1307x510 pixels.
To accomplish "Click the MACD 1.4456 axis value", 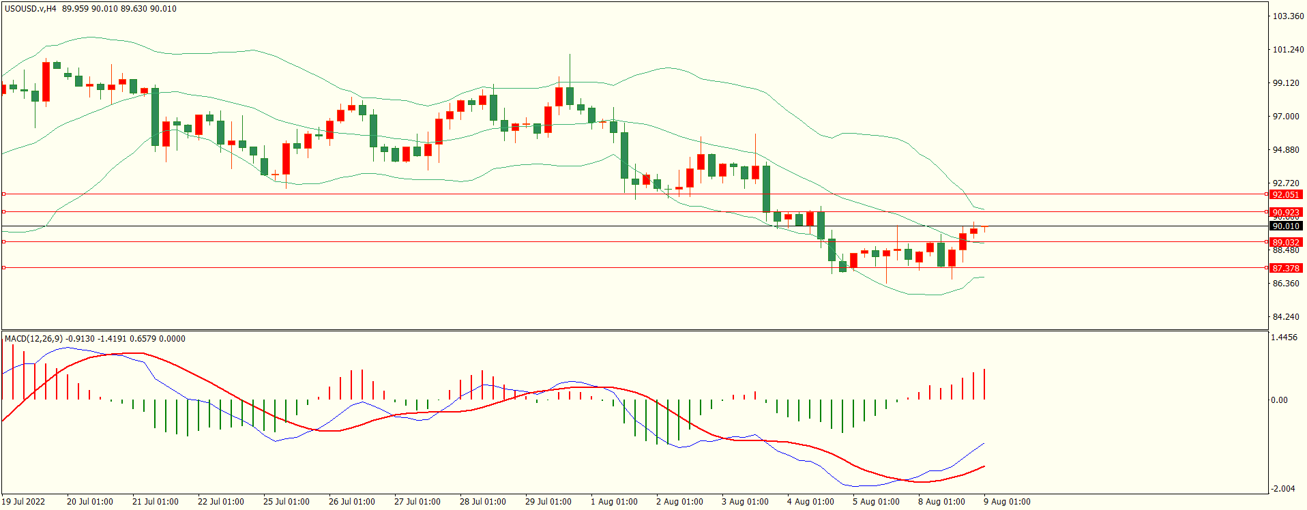I will (1284, 337).
